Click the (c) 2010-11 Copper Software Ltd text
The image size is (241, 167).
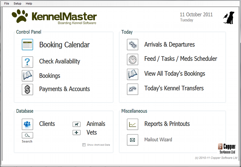click(x=216, y=158)
